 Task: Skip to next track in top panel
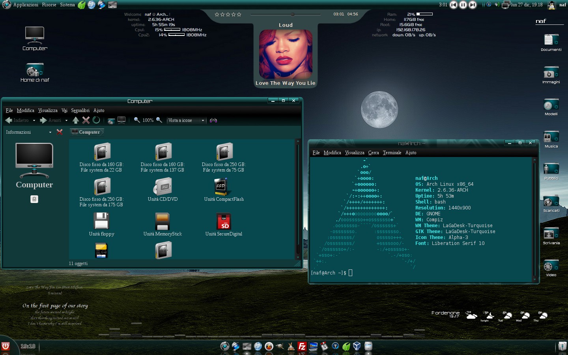pos(473,5)
